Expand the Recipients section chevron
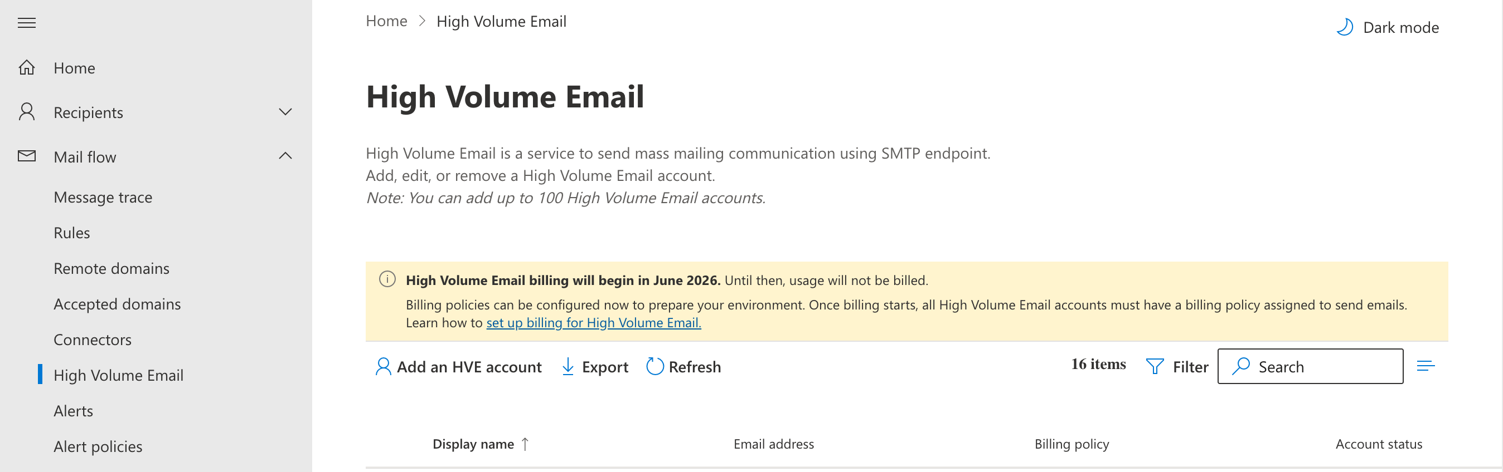1503x472 pixels. pyautogui.click(x=285, y=112)
